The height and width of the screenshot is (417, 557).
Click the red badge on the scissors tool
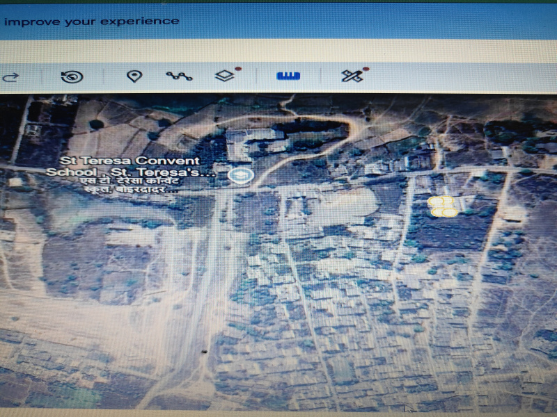(364, 68)
